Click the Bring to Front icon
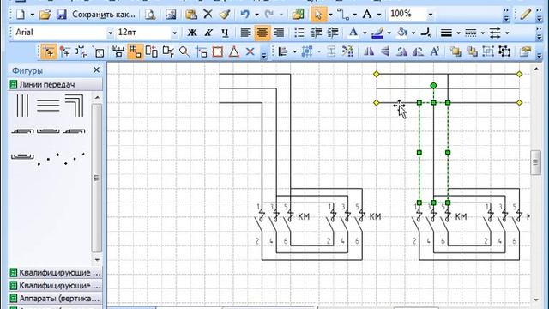 455,51
